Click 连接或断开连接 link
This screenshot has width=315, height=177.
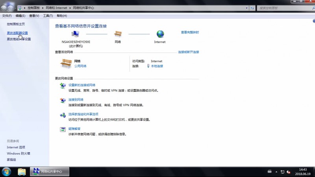click(x=189, y=52)
